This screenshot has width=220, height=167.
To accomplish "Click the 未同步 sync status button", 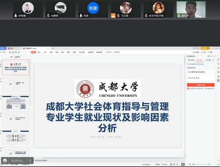I will point(196,52).
